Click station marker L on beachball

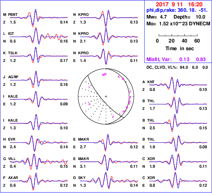click(90, 87)
